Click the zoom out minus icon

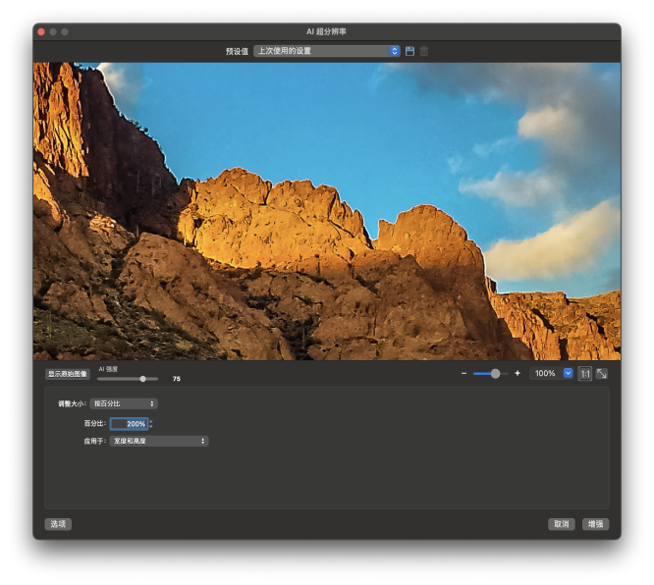coord(464,374)
